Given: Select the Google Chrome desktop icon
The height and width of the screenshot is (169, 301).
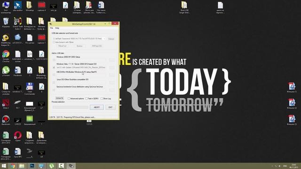Looking at the screenshot, I should [x=6, y=56].
